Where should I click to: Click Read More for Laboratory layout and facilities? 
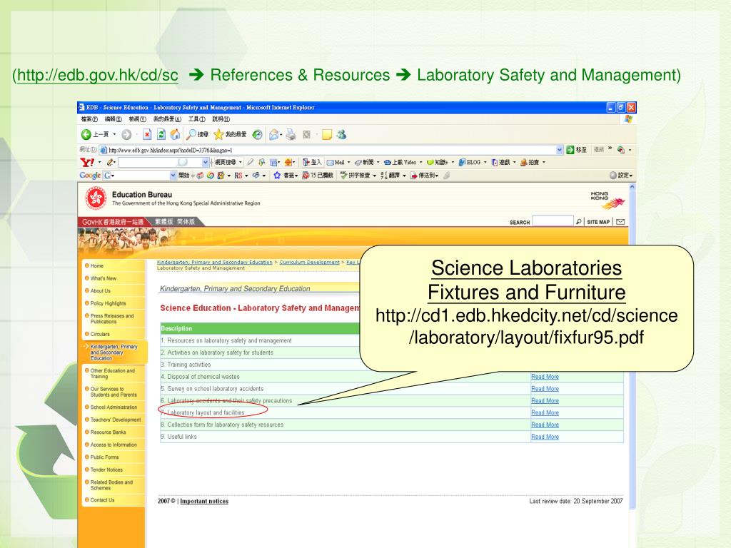point(545,413)
